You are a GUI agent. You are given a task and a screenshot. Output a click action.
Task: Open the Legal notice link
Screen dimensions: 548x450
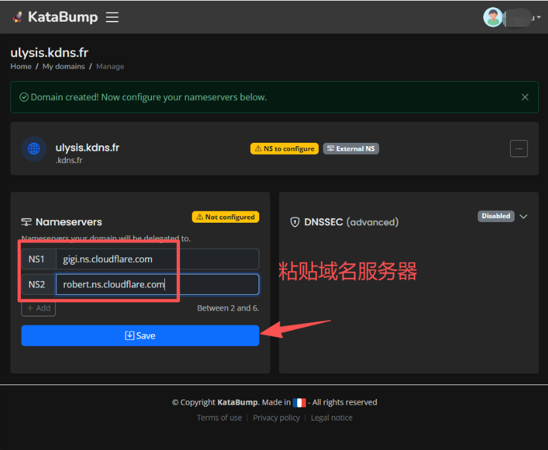pyautogui.click(x=332, y=418)
